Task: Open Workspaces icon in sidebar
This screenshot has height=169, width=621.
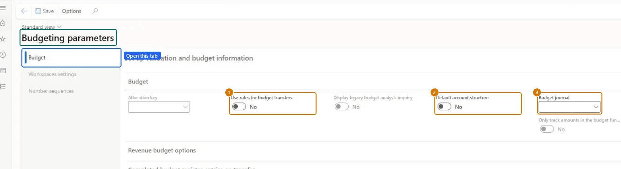Action: [3, 70]
